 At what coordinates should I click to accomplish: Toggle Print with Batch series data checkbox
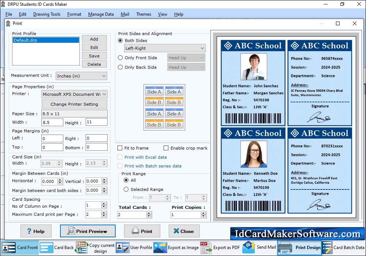[120, 166]
